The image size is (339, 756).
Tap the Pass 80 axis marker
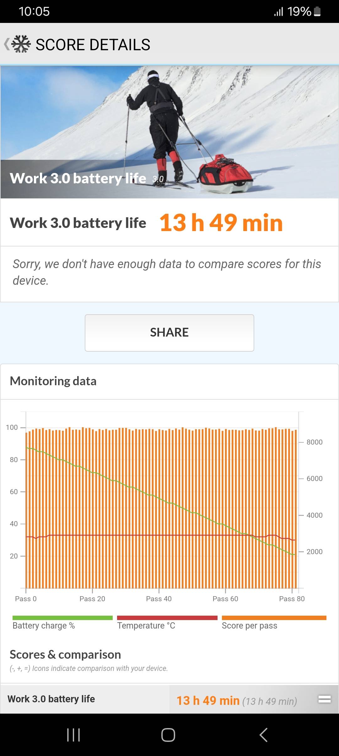[292, 599]
